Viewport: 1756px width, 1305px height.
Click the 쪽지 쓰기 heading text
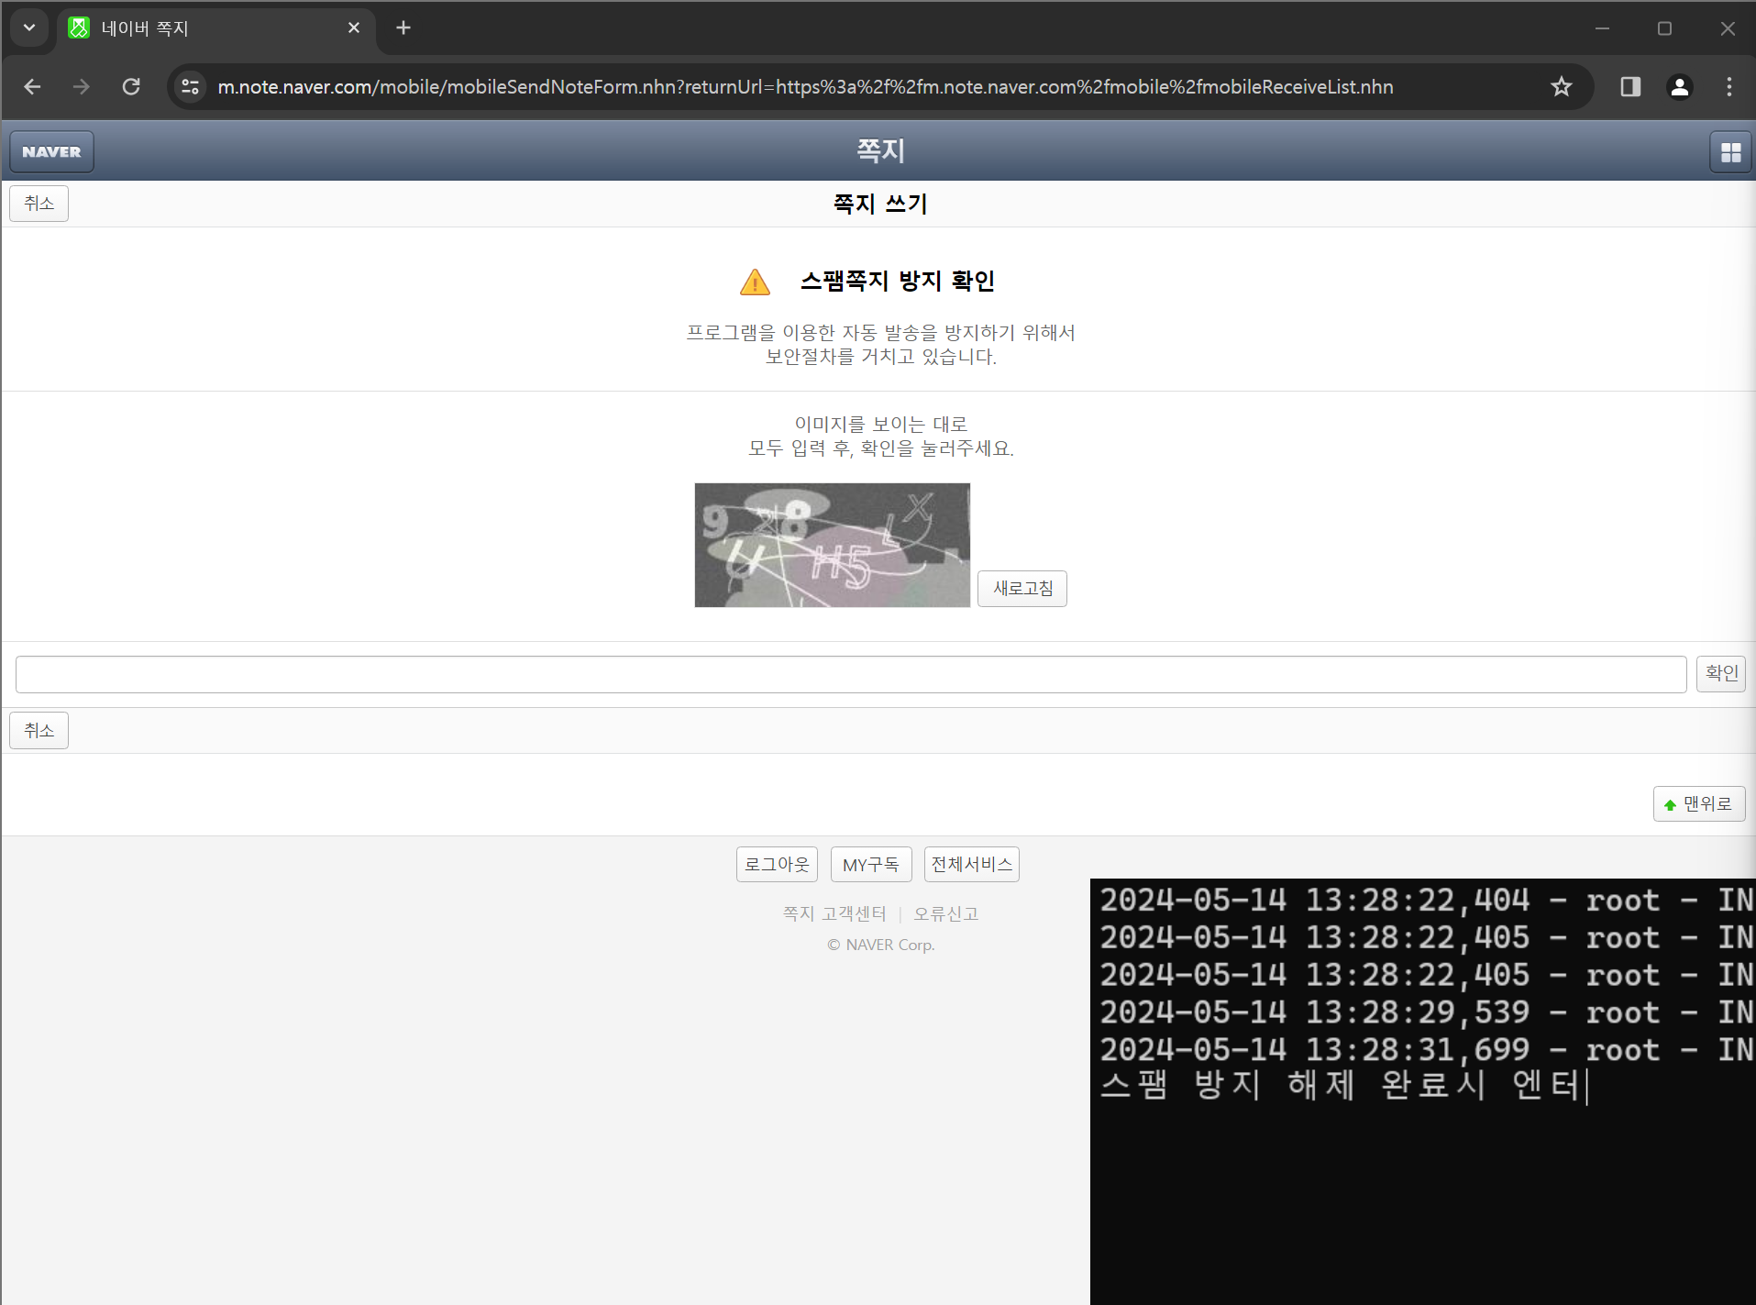pyautogui.click(x=880, y=204)
